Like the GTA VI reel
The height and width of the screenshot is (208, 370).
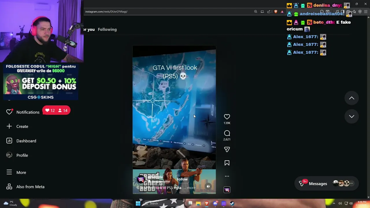pyautogui.click(x=227, y=117)
